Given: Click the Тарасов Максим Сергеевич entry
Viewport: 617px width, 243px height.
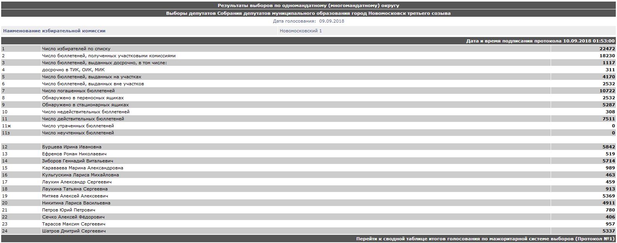Looking at the screenshot, I should click(73, 224).
